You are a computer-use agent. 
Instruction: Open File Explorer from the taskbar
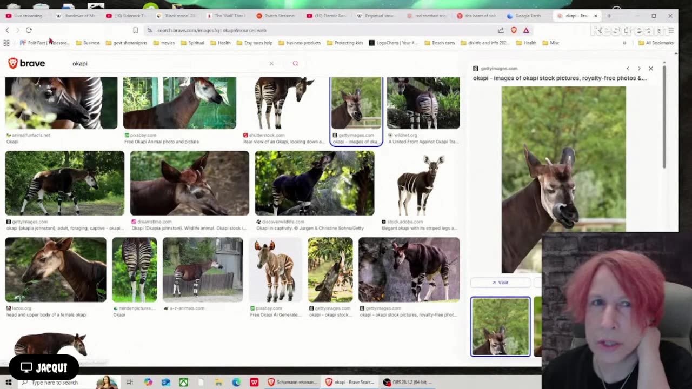pyautogui.click(x=218, y=383)
